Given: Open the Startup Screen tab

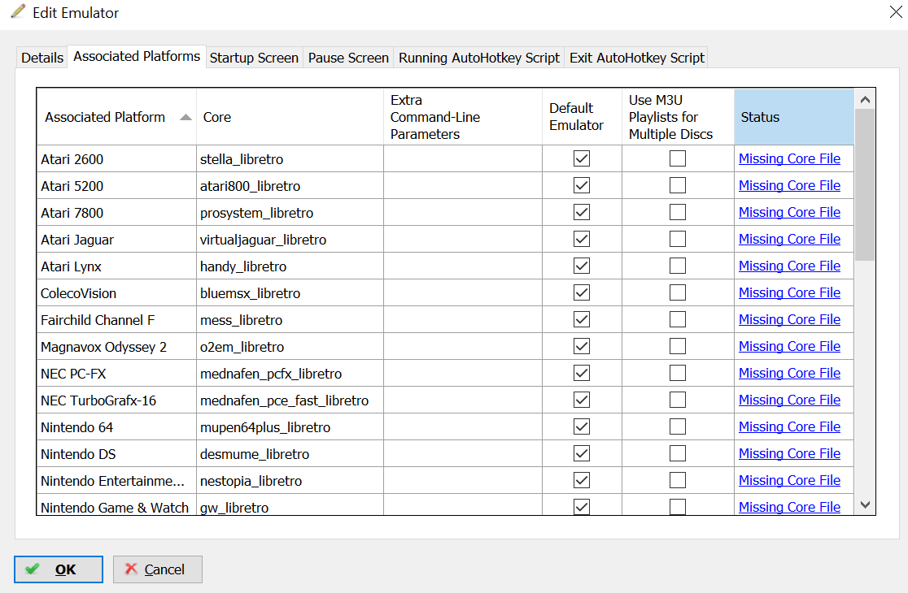Looking at the screenshot, I should pos(254,58).
